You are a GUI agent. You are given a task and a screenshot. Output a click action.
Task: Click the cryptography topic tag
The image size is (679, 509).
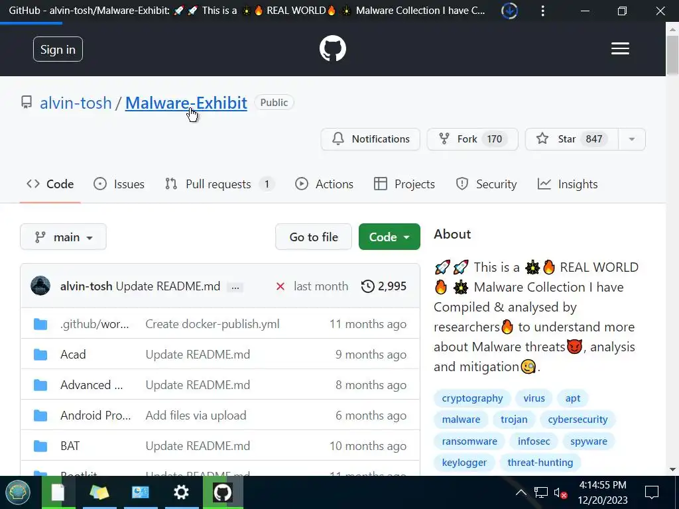472,398
